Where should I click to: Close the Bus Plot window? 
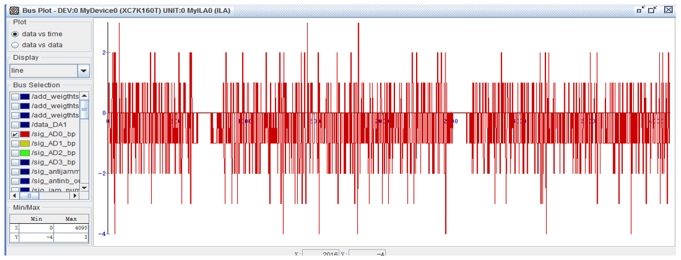[x=668, y=10]
